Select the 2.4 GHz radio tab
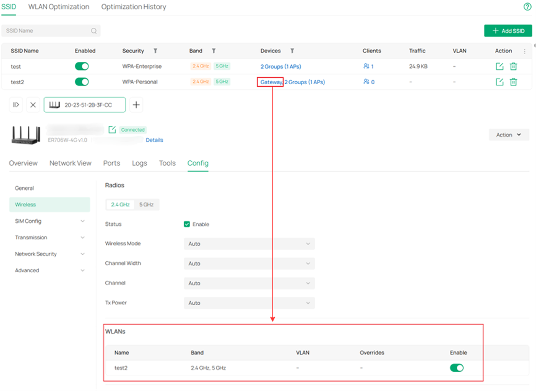 coord(120,205)
